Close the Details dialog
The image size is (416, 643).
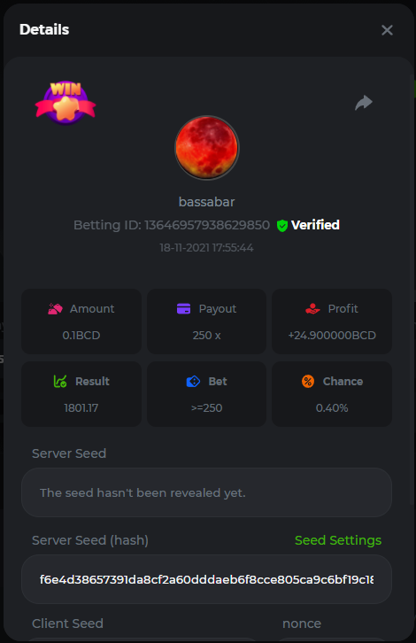(387, 30)
